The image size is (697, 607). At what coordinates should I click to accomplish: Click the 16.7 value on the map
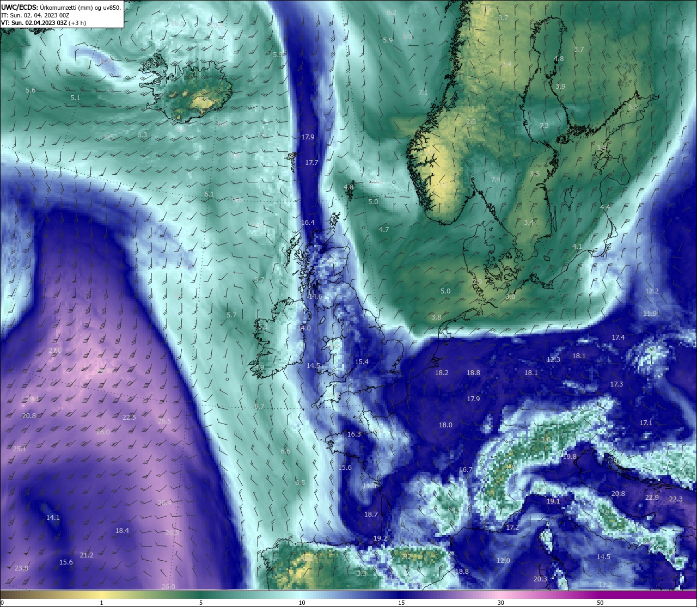[x=466, y=469]
